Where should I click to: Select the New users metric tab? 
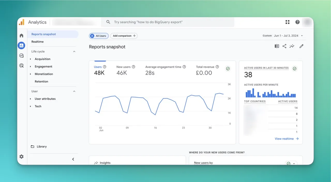[126, 70]
